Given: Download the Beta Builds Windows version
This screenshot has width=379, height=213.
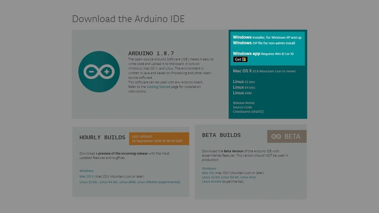Looking at the screenshot, I should (209, 169).
